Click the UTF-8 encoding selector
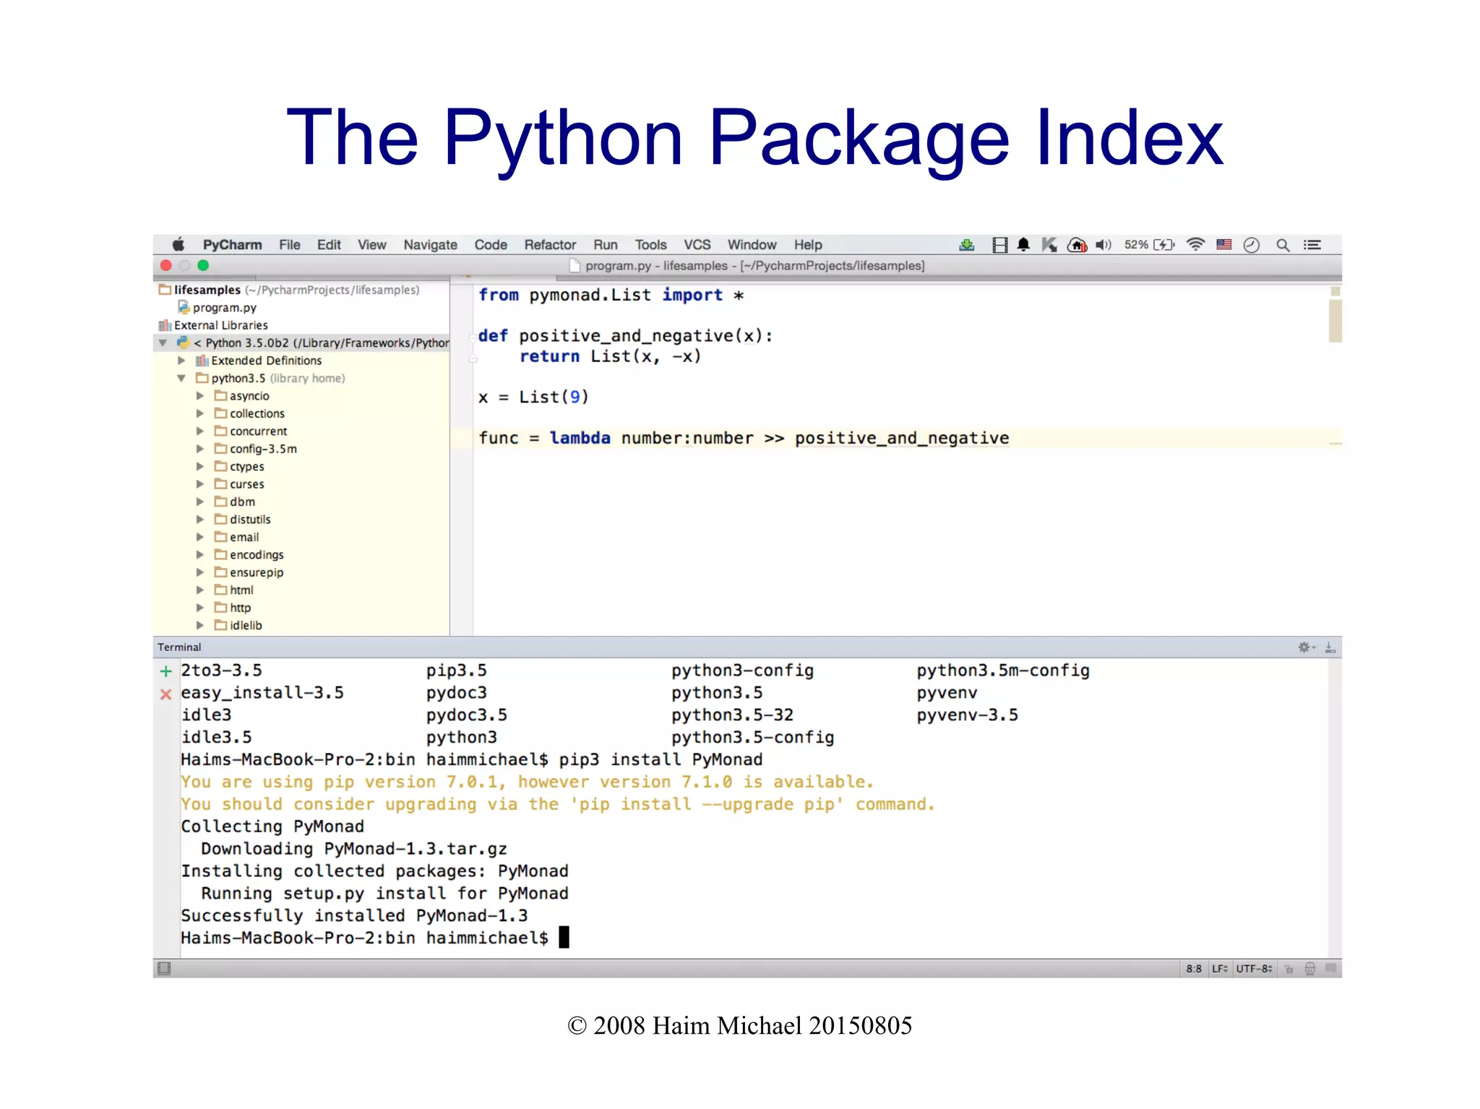Viewport: 1480px width, 1109px height. (1254, 969)
